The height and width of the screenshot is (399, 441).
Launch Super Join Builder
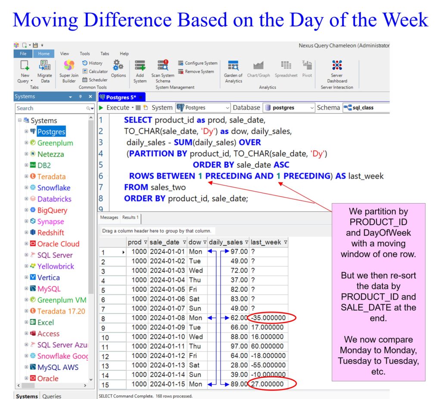(69, 66)
